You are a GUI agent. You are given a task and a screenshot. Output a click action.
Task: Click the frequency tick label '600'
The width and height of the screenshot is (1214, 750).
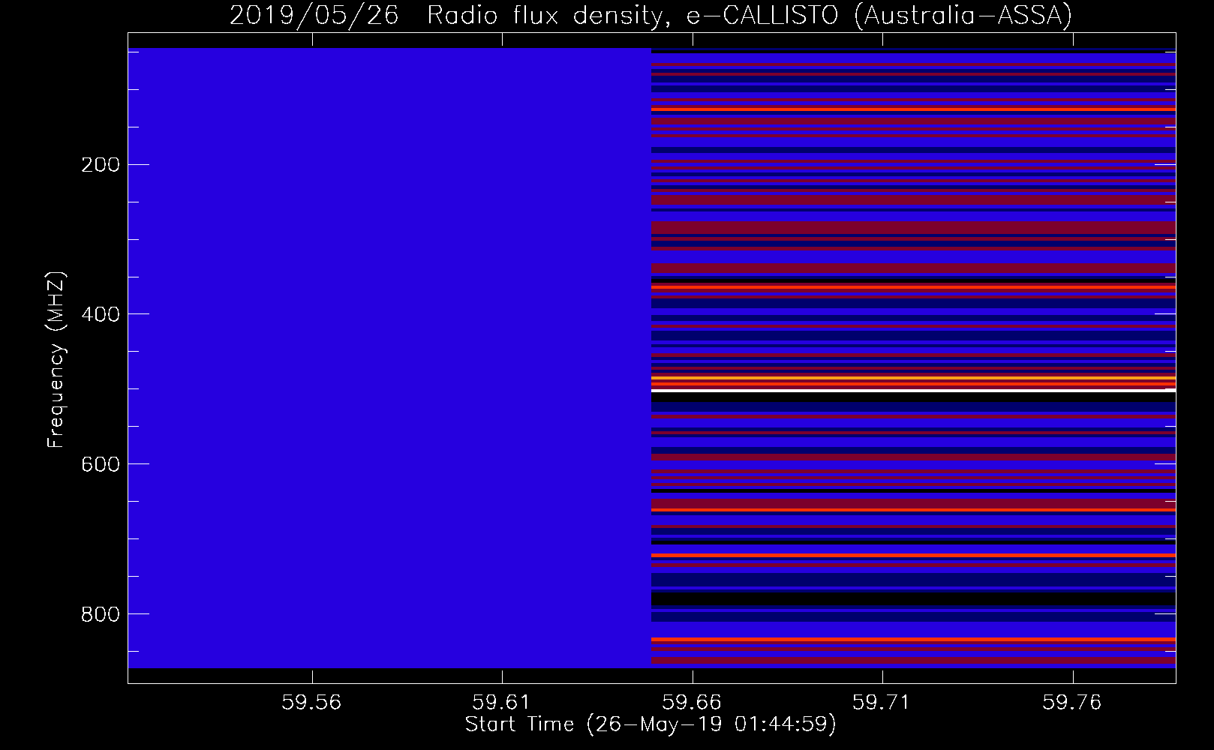(x=100, y=464)
